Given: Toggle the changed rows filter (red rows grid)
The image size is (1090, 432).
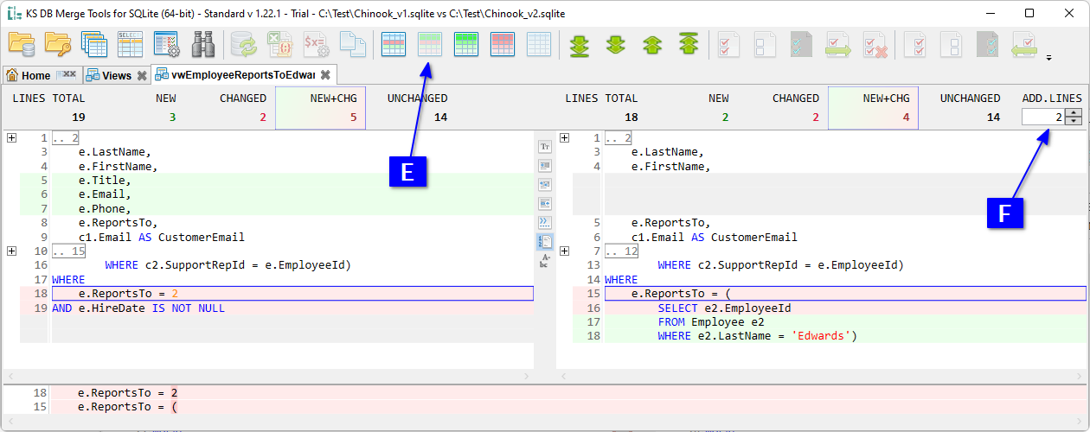Looking at the screenshot, I should (503, 44).
